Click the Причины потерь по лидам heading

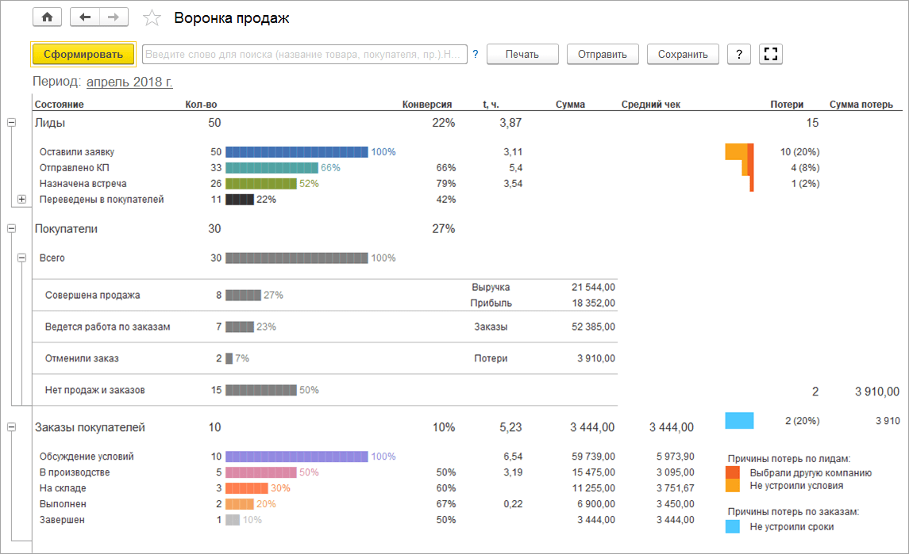point(789,458)
